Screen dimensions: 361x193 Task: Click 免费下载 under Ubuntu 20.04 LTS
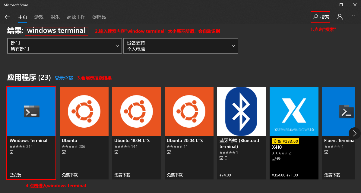click(175, 175)
